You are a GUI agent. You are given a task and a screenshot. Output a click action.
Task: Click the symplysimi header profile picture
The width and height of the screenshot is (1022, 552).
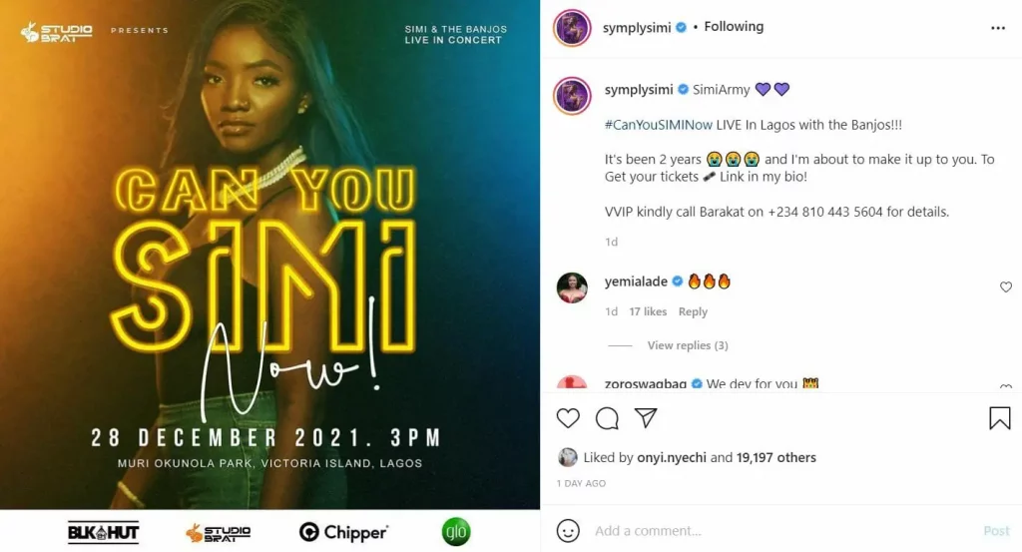pyautogui.click(x=572, y=28)
